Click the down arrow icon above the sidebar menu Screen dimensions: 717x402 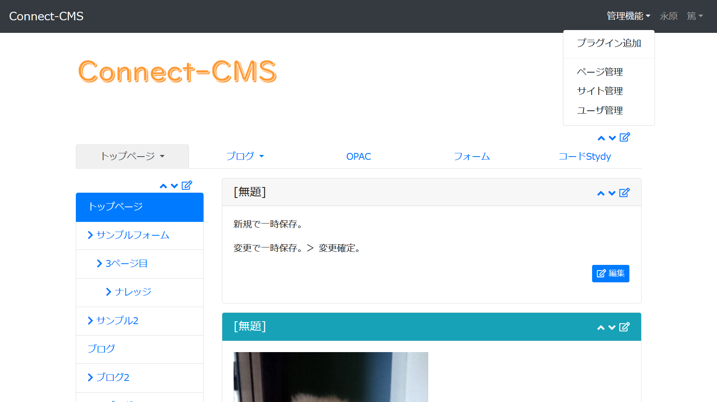174,186
